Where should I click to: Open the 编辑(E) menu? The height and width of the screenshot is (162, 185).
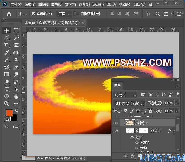point(30,5)
